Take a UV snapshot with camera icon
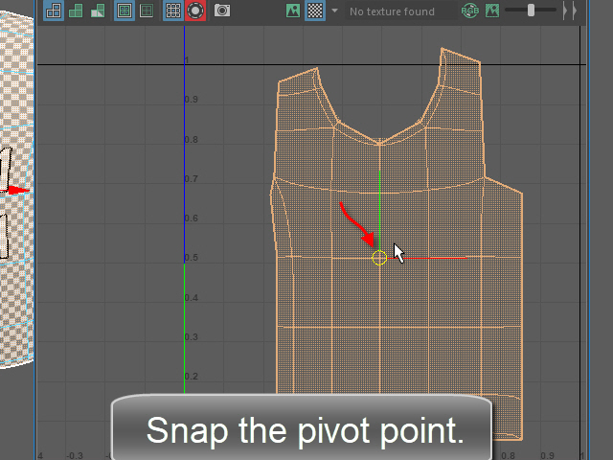 click(x=222, y=11)
